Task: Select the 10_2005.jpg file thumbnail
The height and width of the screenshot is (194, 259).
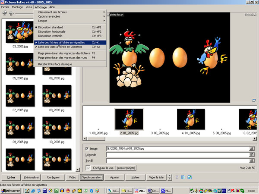Action: coord(57,128)
